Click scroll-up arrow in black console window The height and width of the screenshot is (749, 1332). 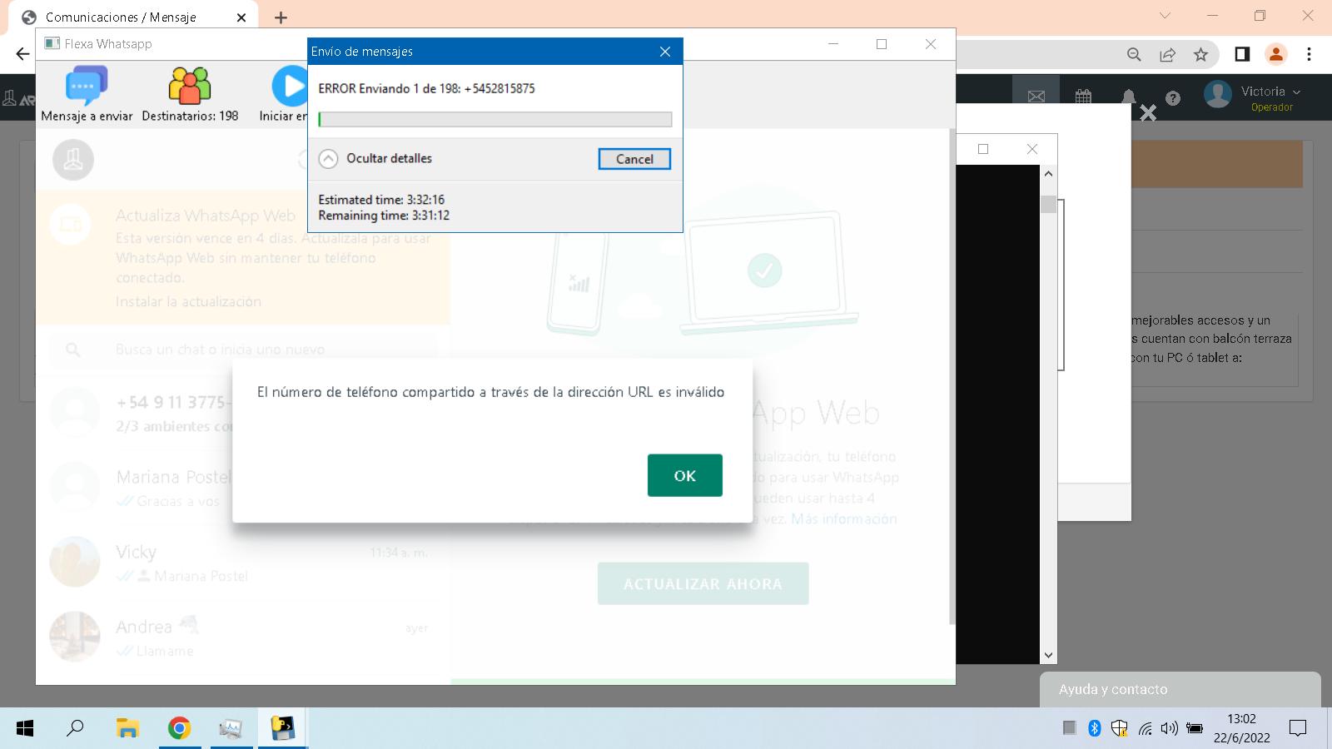[x=1048, y=173]
